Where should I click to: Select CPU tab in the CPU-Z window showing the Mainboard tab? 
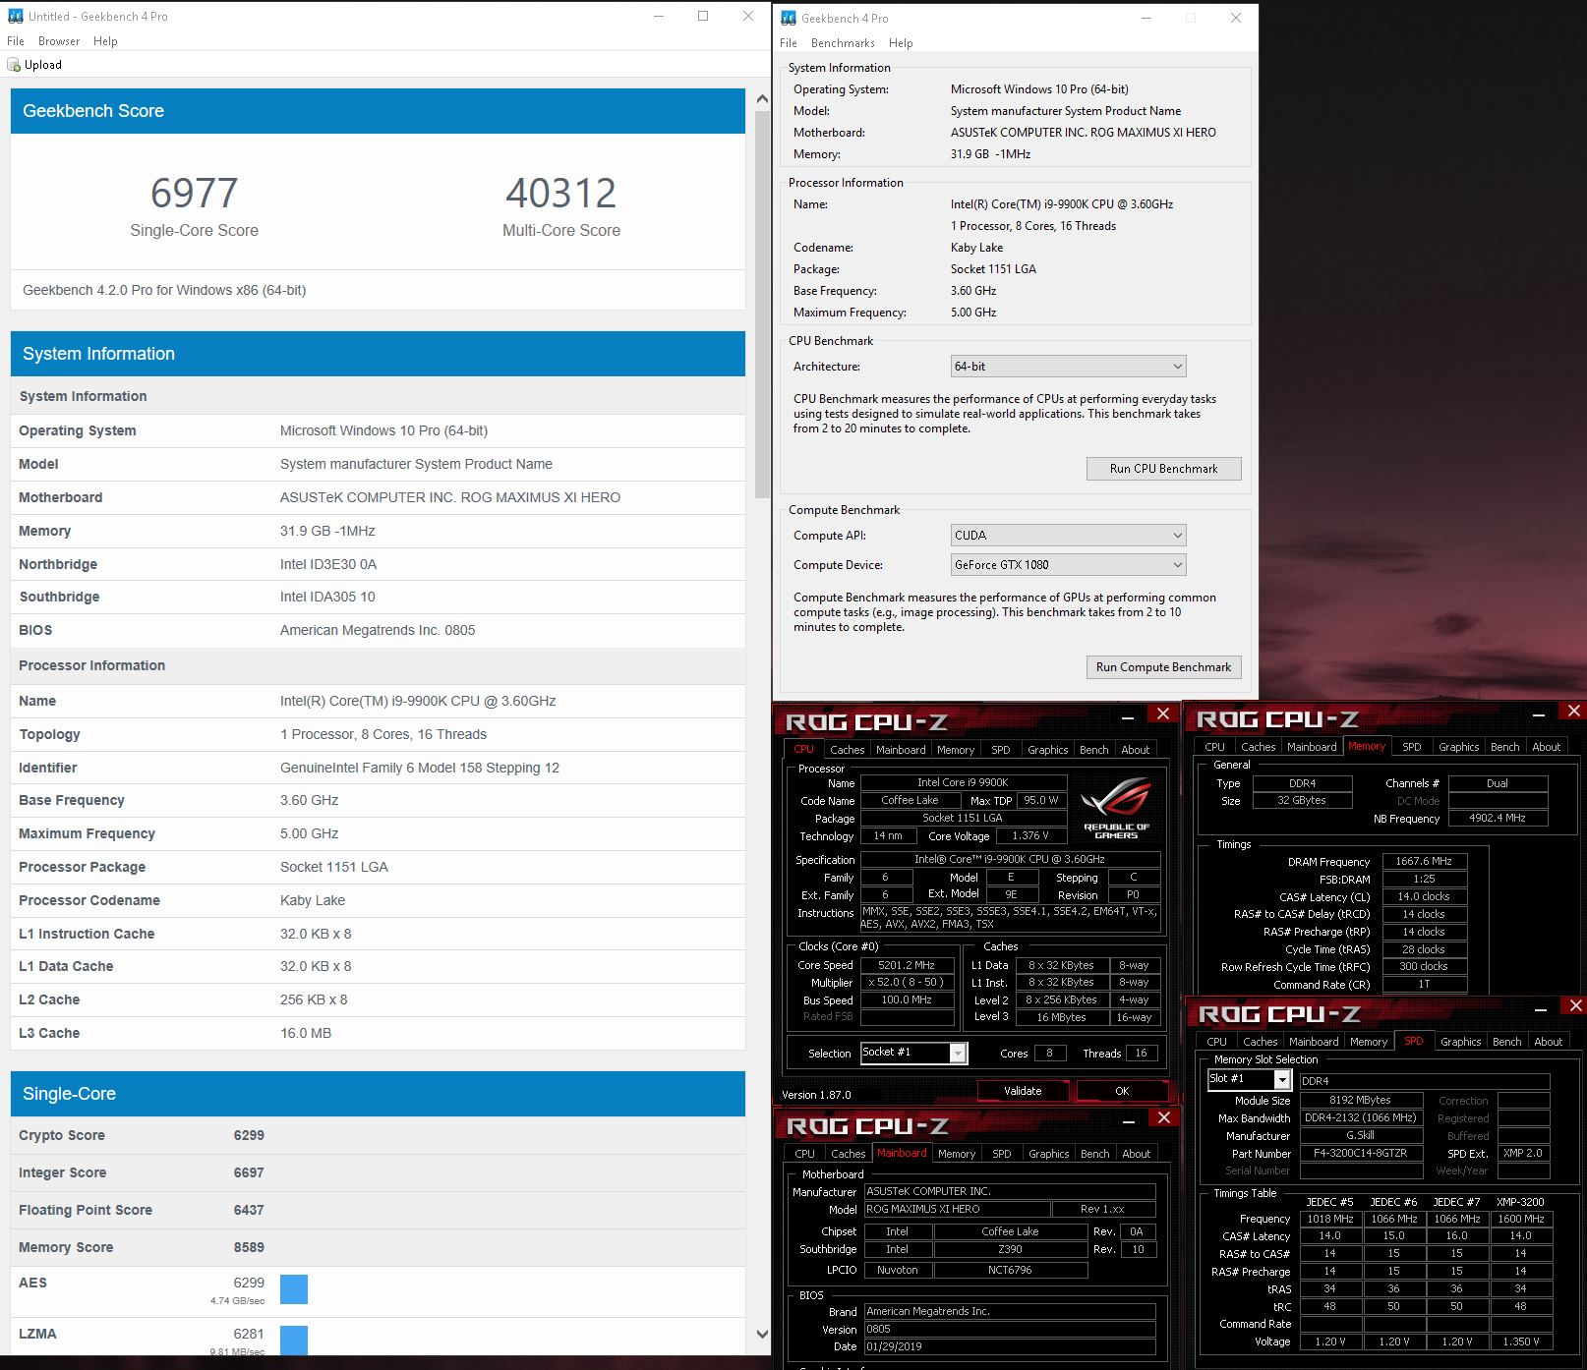(x=804, y=1154)
